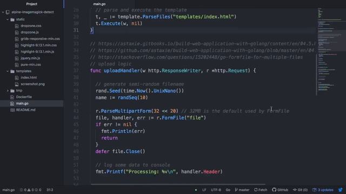The width and height of the screenshot is (346, 194).
Task: Click the master branch indicator
Action: pyautogui.click(x=242, y=190)
